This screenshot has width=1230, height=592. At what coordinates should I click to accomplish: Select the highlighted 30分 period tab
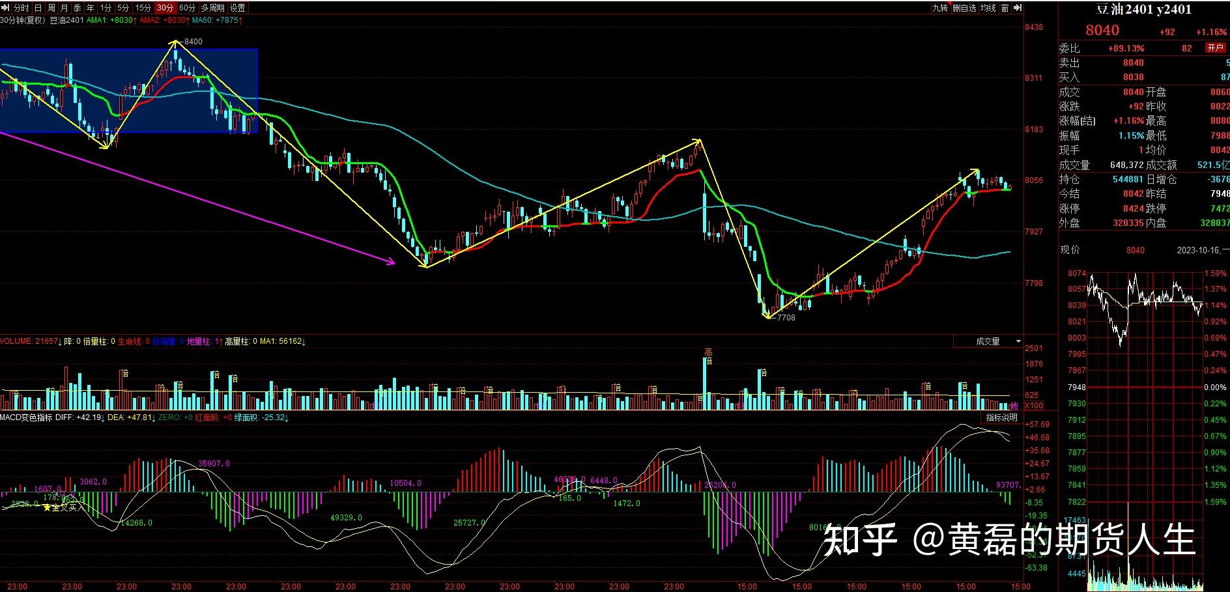tap(165, 8)
